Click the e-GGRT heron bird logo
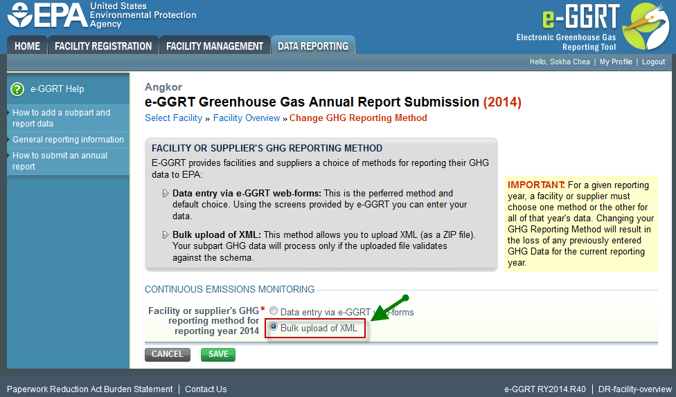 [x=646, y=26]
